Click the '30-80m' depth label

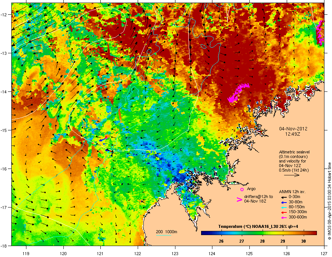(x=295, y=202)
